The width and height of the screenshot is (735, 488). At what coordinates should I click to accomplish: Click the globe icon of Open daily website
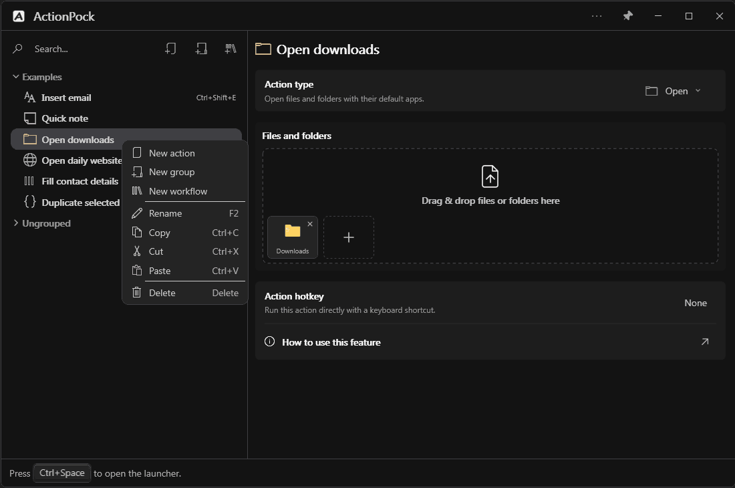30,160
